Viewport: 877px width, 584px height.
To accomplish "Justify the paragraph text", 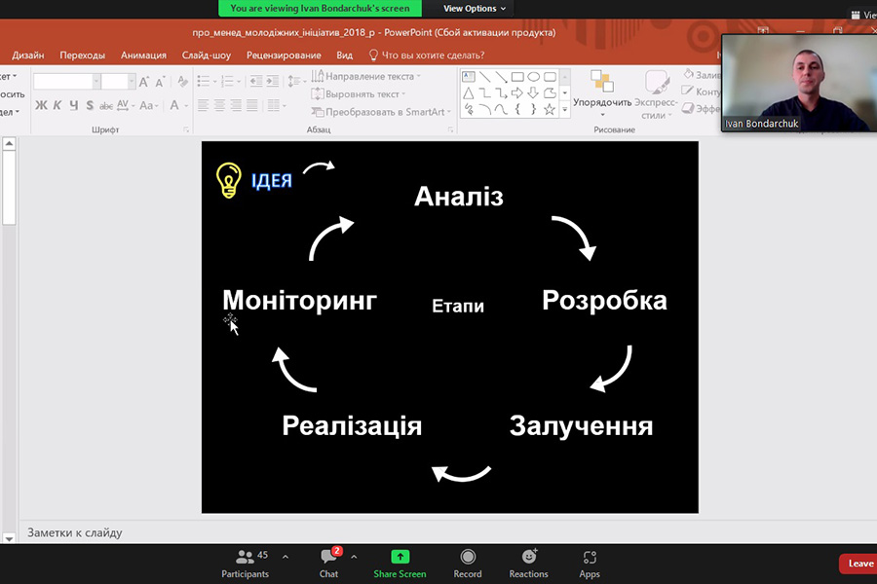I will pos(252,105).
